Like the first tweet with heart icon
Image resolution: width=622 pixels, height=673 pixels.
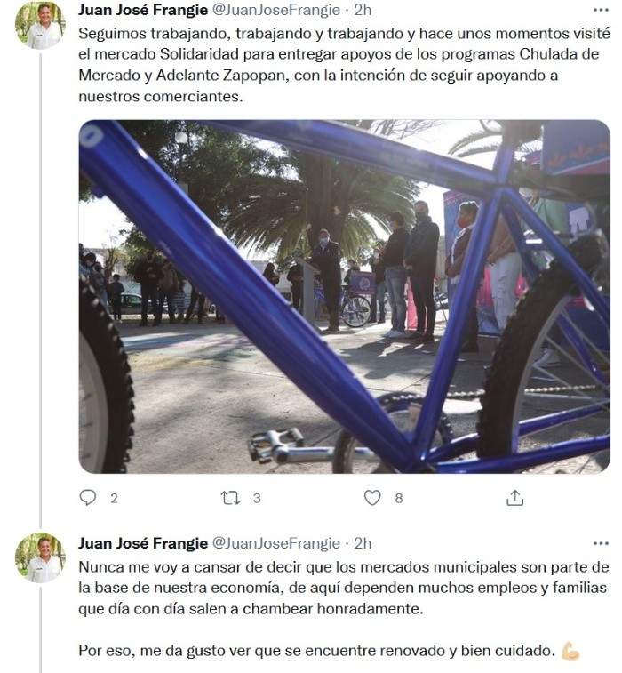pos(372,498)
